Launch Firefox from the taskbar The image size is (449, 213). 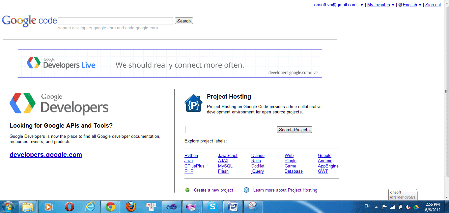pyautogui.click(x=130, y=207)
